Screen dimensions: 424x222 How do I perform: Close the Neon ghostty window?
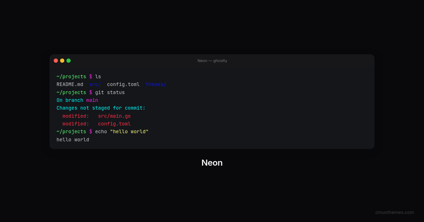[x=56, y=61]
